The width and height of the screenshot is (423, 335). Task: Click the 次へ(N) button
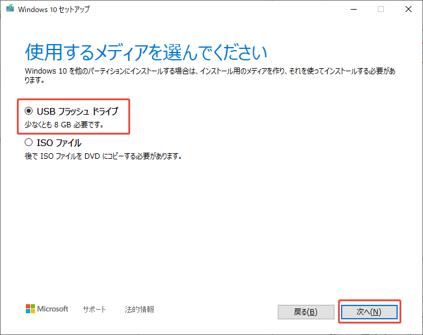(369, 312)
